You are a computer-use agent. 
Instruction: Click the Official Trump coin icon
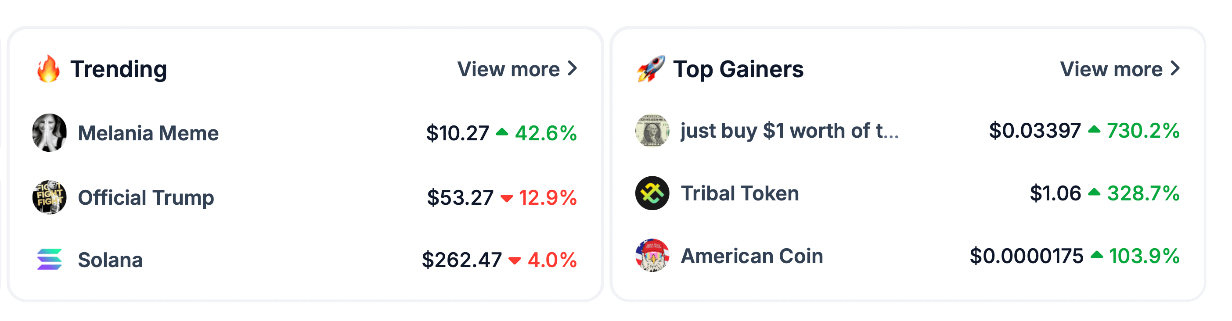click(49, 197)
